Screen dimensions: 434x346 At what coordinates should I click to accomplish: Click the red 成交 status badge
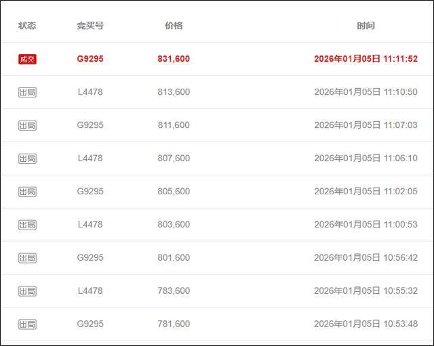(x=27, y=60)
